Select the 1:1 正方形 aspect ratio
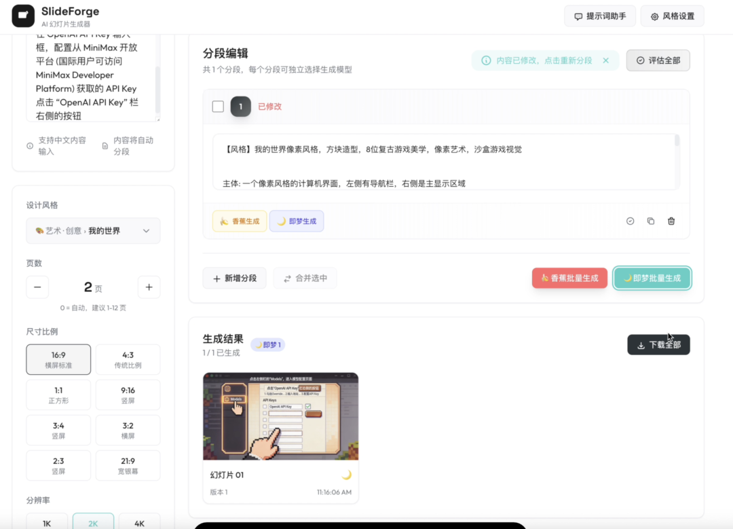The image size is (733, 529). pos(58,395)
